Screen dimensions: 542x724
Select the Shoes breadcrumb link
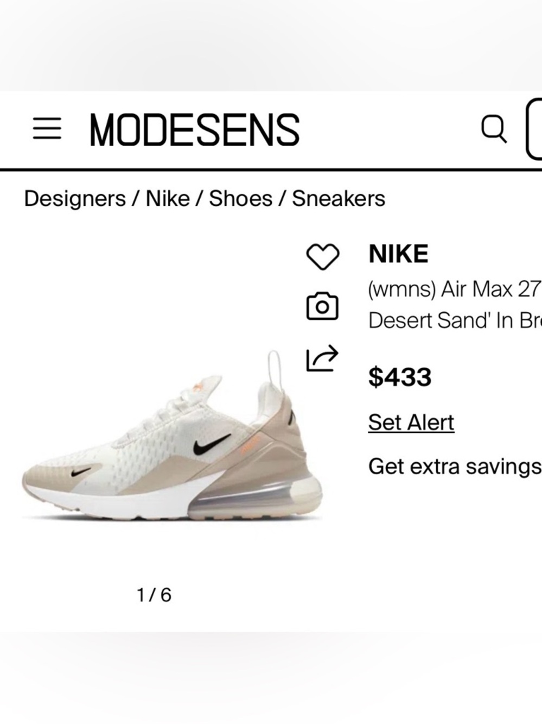[241, 199]
